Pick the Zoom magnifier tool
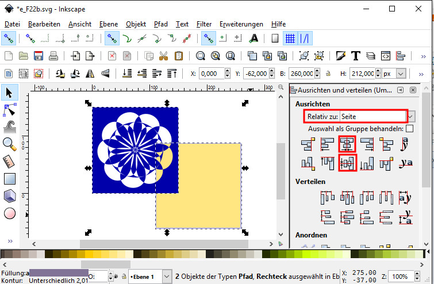The image size is (434, 284). click(x=9, y=144)
